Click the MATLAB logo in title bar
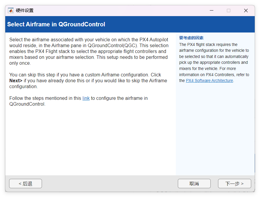 [11, 11]
